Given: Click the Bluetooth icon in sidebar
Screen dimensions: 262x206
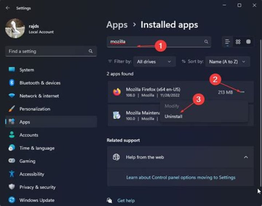Looking at the screenshot, I should click(x=12, y=83).
